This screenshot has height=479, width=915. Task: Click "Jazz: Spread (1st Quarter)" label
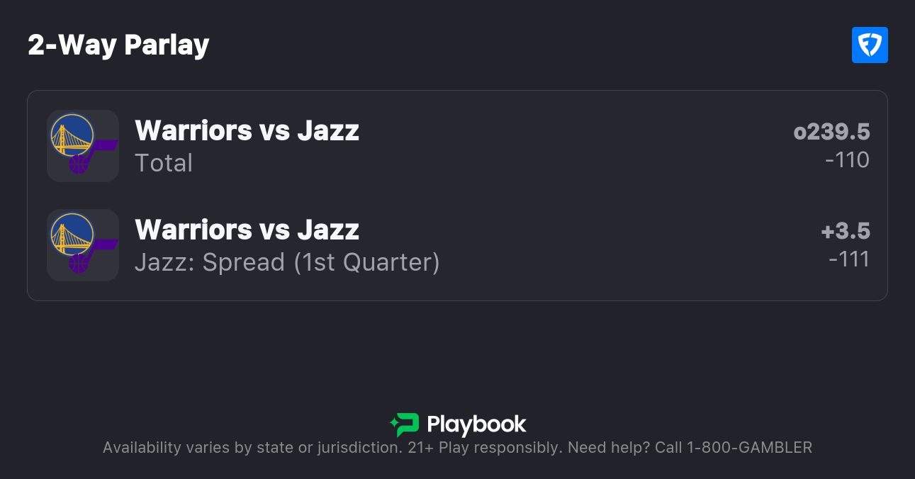point(287,262)
